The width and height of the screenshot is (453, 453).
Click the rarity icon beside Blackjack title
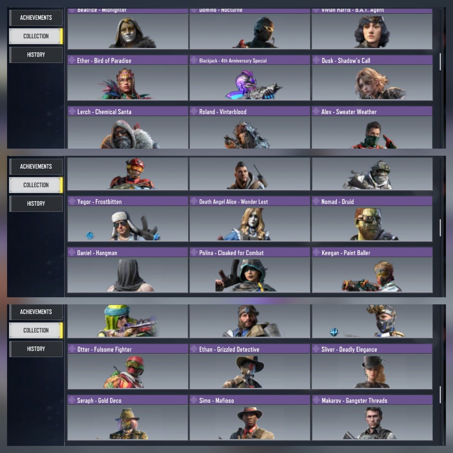[x=194, y=60]
